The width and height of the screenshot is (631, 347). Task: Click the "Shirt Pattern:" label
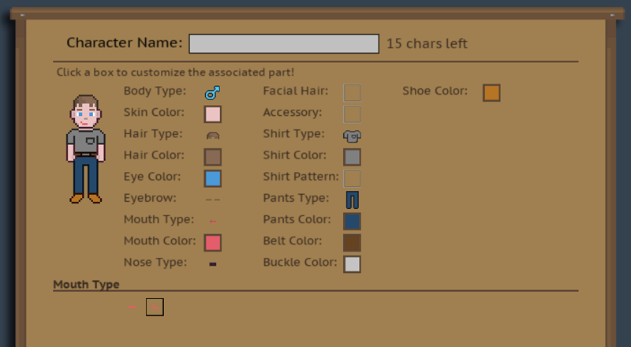click(301, 177)
